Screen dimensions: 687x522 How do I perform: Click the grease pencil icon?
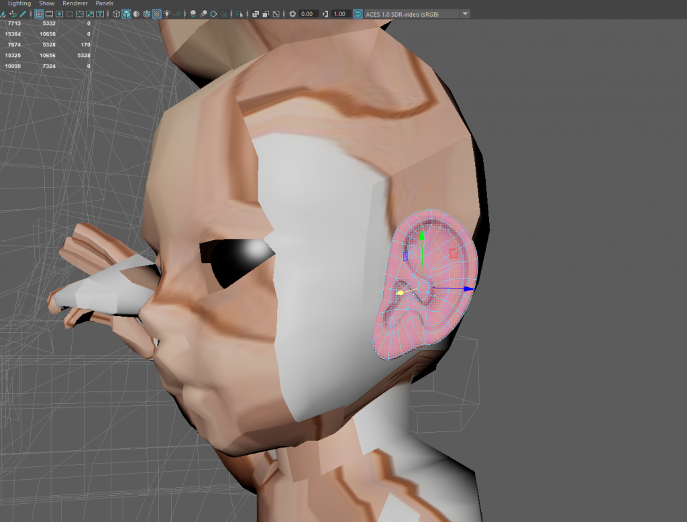[23, 13]
